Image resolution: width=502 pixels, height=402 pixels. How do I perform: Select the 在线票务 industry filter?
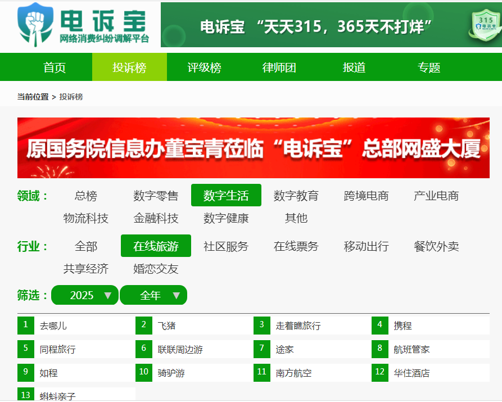(296, 246)
